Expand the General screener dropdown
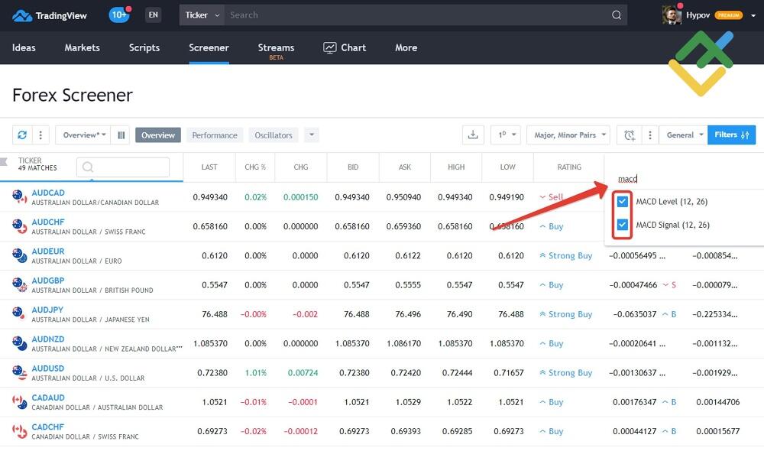The image size is (764, 451). click(x=682, y=135)
